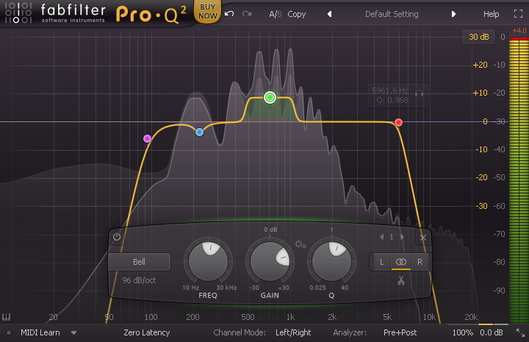Toggle the band power bypass button
The height and width of the screenshot is (342, 529).
(117, 237)
